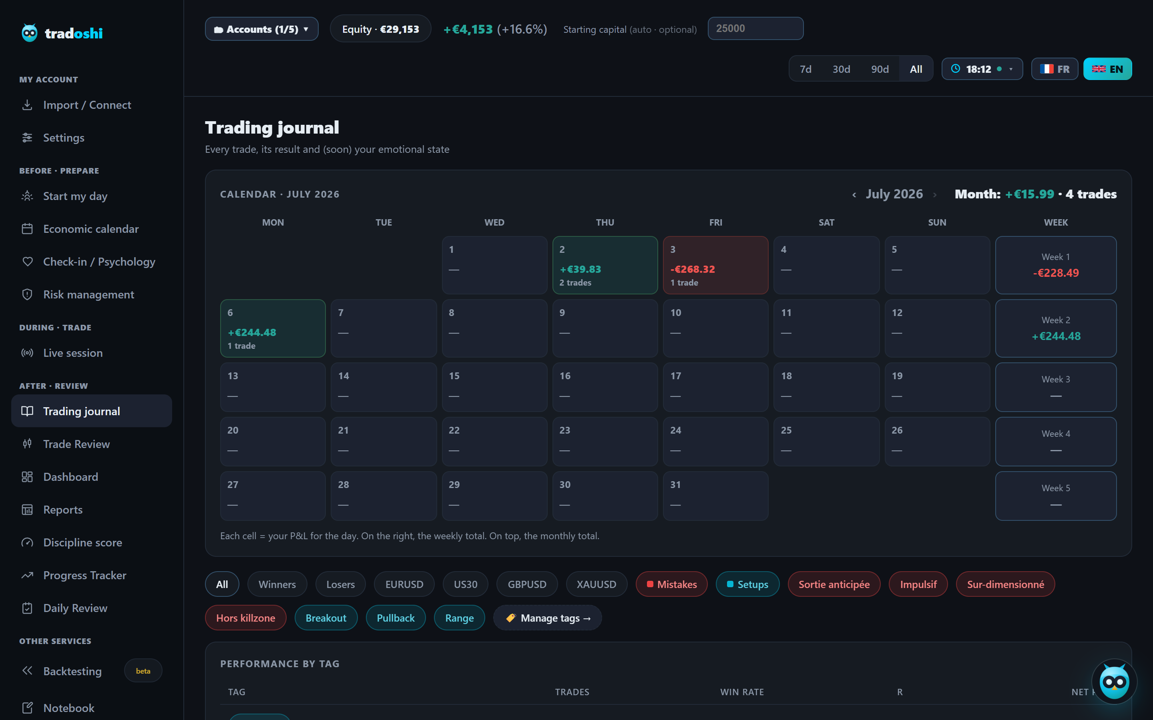This screenshot has height=720, width=1153.
Task: Filter trades by Losers
Action: (x=340, y=584)
